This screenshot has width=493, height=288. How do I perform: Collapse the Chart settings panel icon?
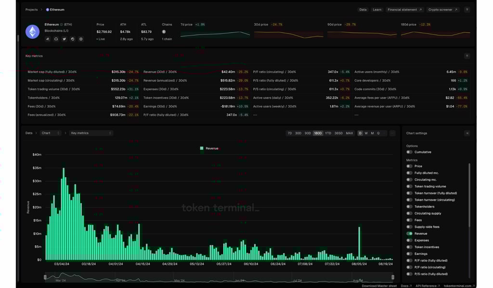pos(467,133)
